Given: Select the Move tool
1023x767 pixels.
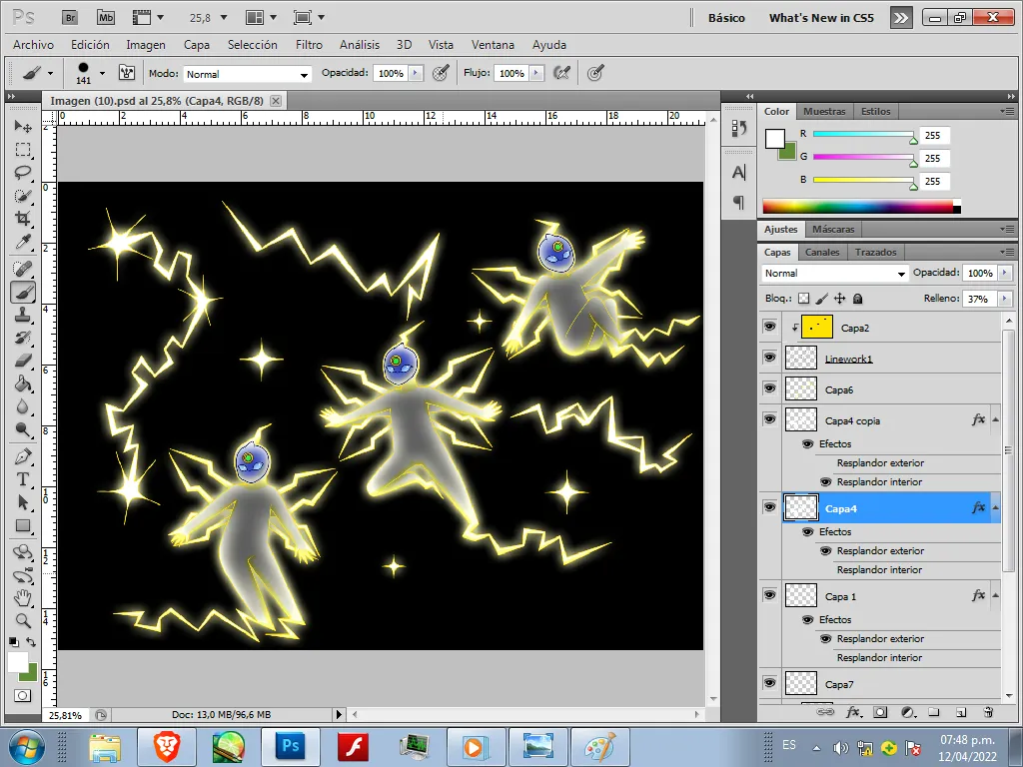Looking at the screenshot, I should [23, 126].
